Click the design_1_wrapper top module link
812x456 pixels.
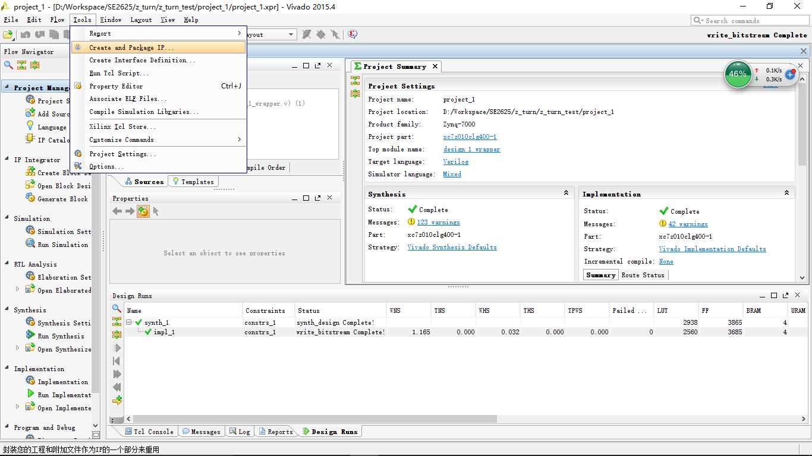[472, 149]
